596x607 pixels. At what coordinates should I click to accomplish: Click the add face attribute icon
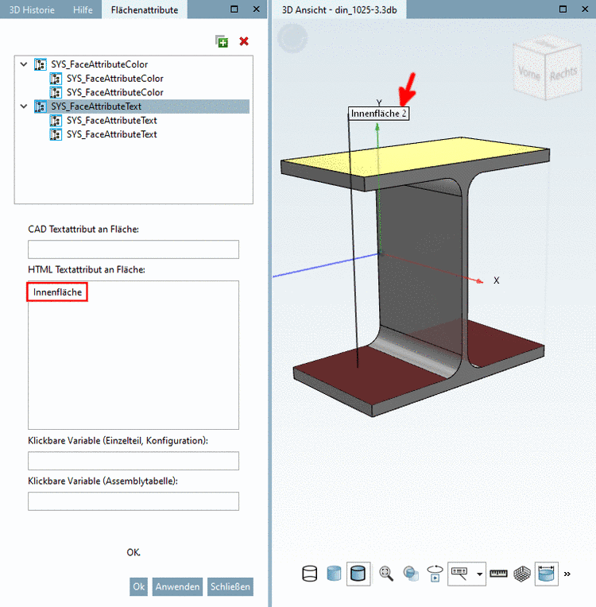(x=222, y=41)
